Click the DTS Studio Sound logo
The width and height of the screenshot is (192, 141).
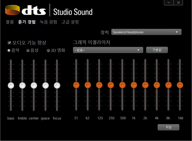[49, 11]
